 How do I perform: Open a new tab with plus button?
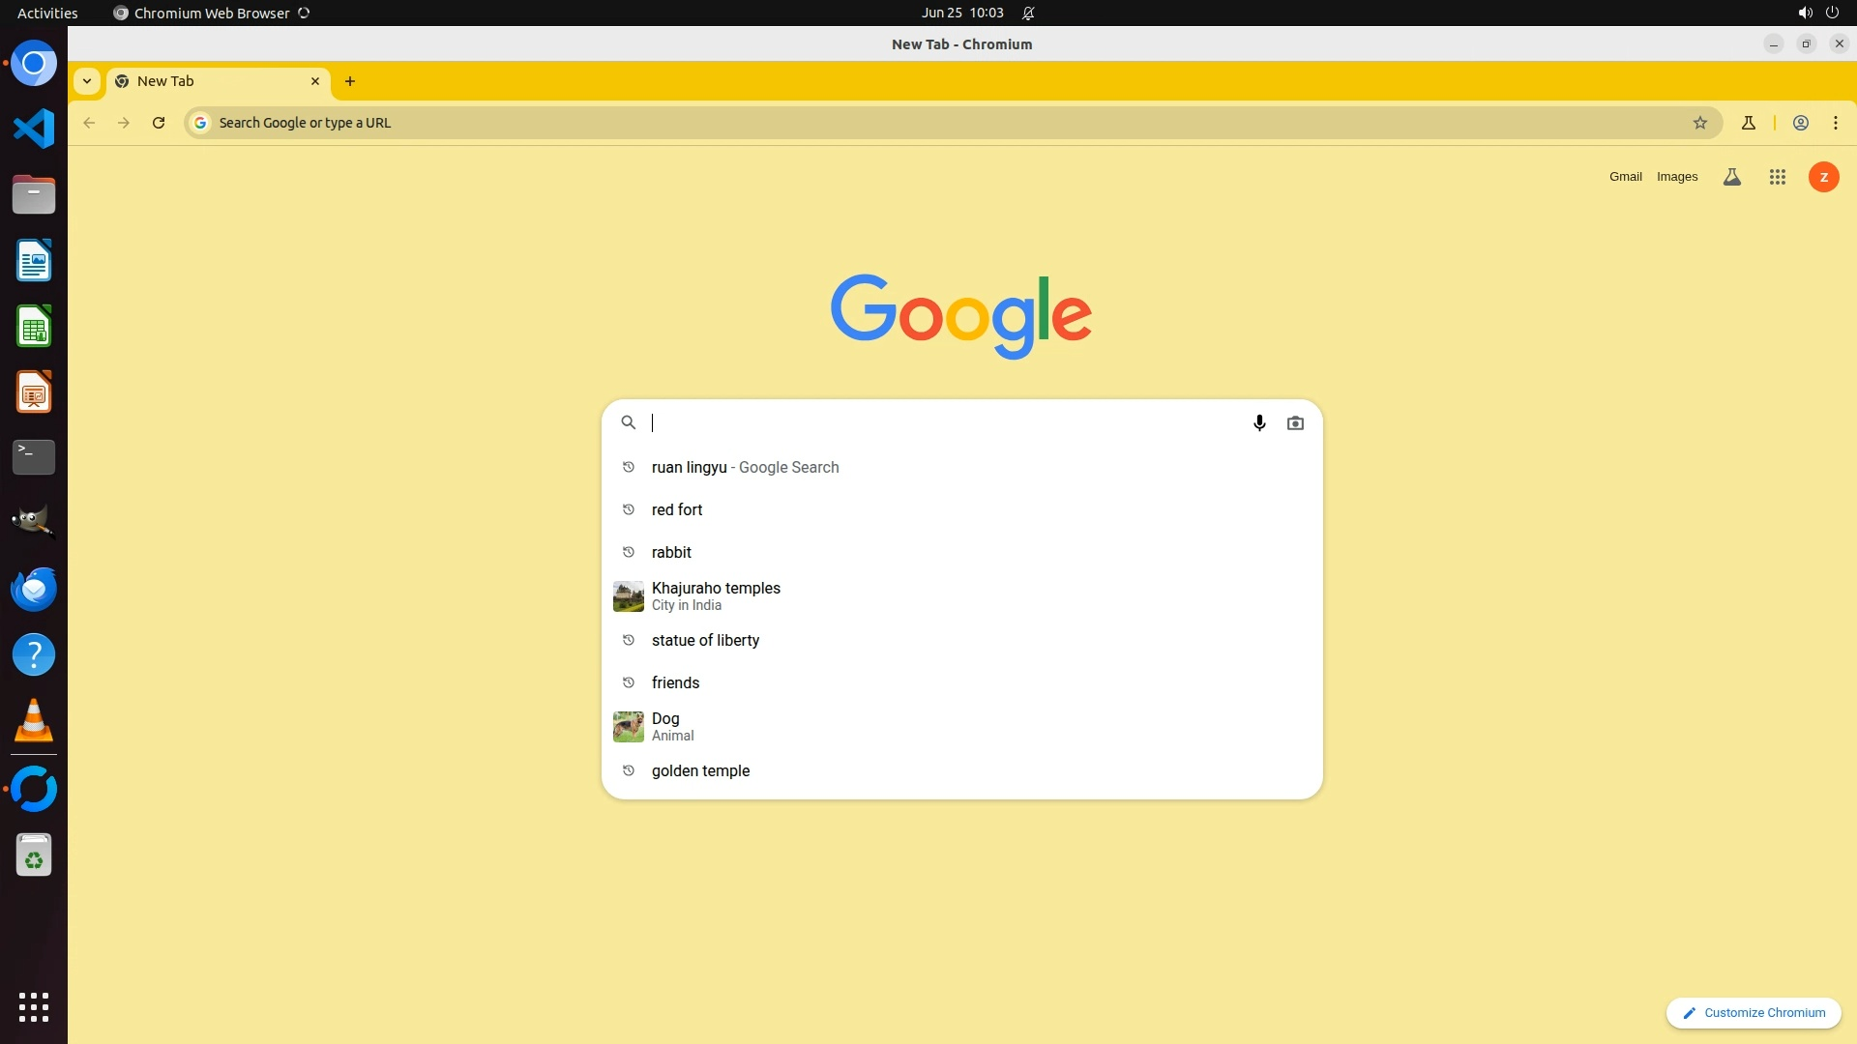coord(350,81)
